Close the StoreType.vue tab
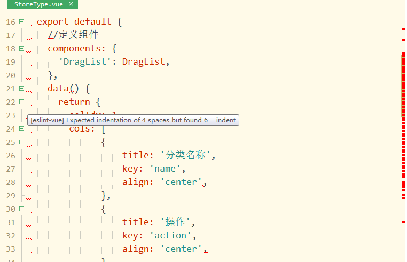 pyautogui.click(x=71, y=4)
